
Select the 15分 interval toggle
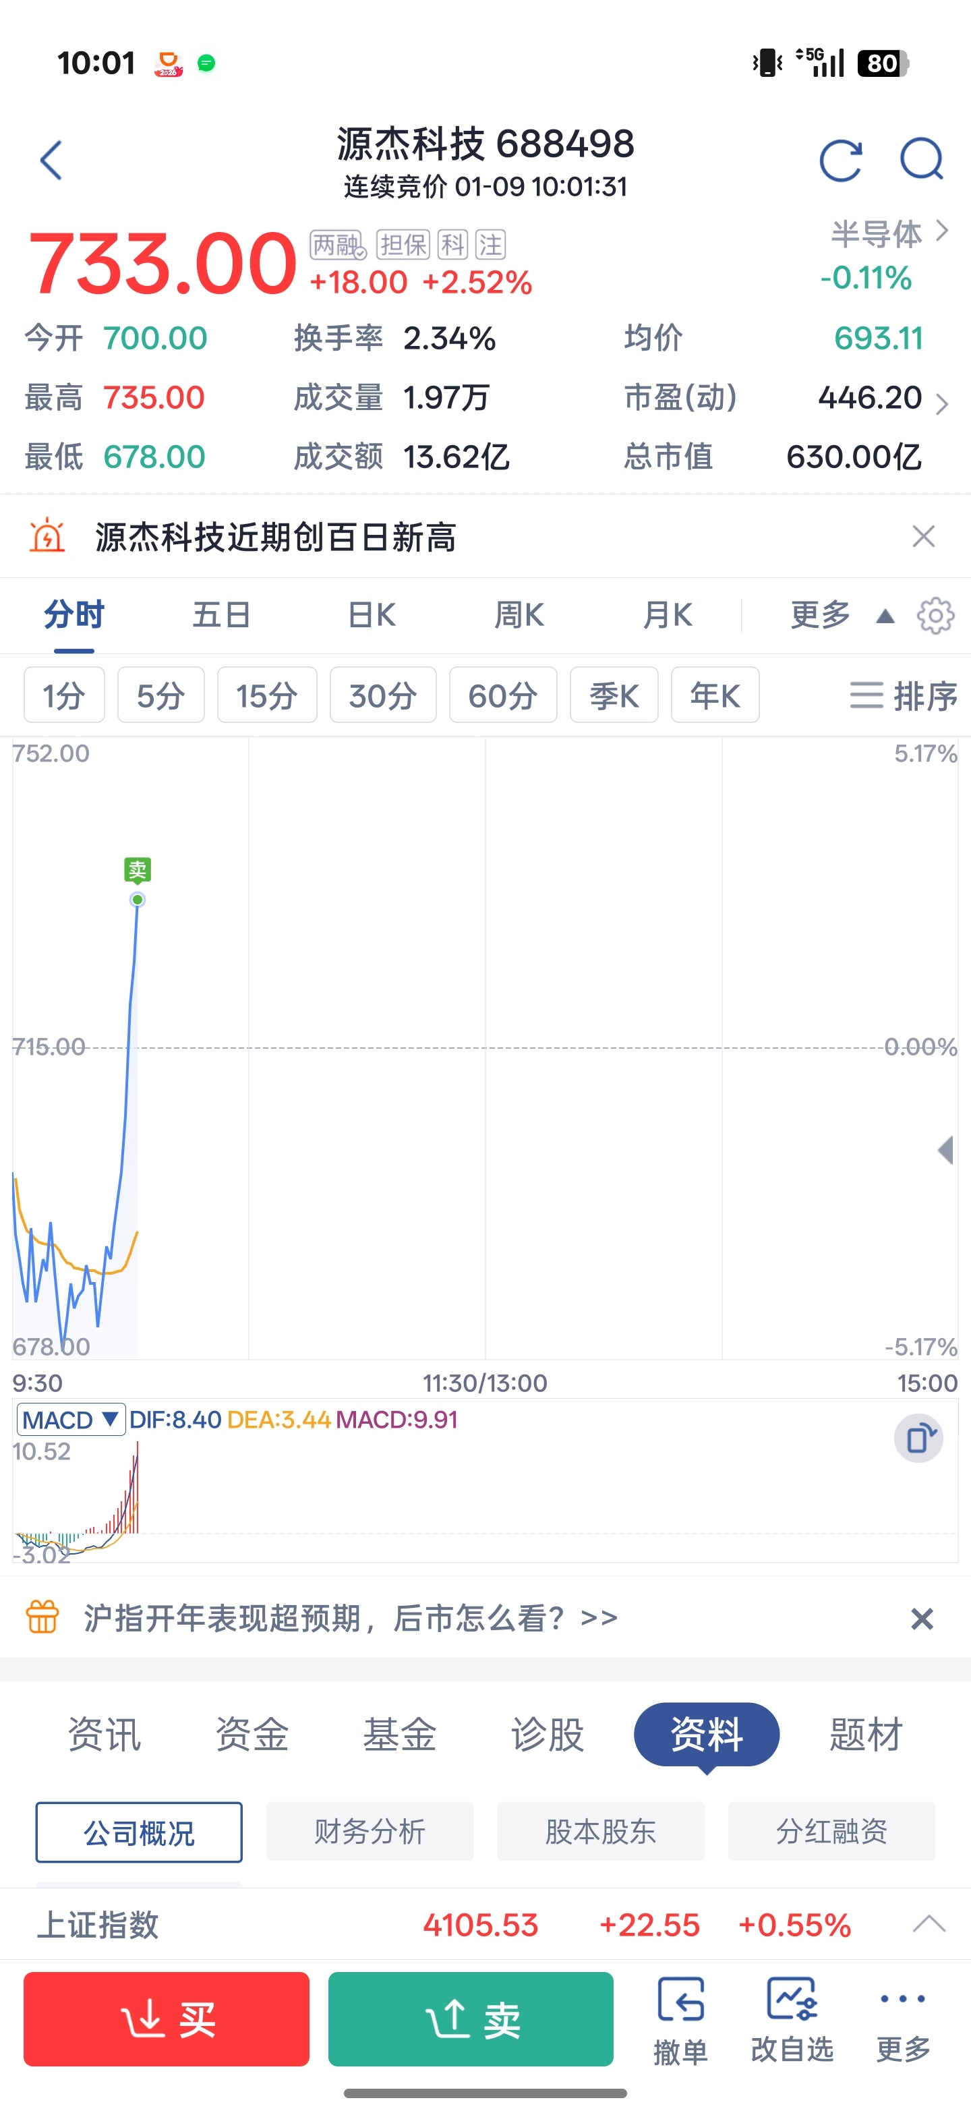[x=267, y=695]
